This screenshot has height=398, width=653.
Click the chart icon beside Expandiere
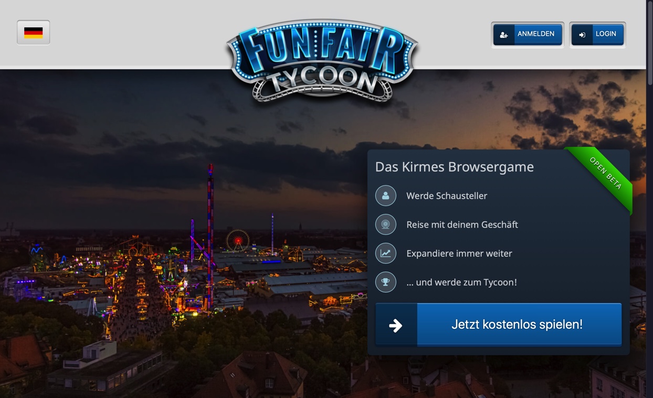(385, 253)
